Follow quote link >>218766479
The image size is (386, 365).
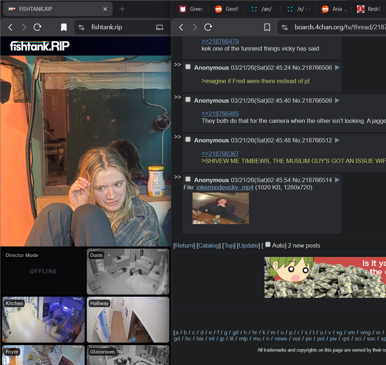pos(220,41)
